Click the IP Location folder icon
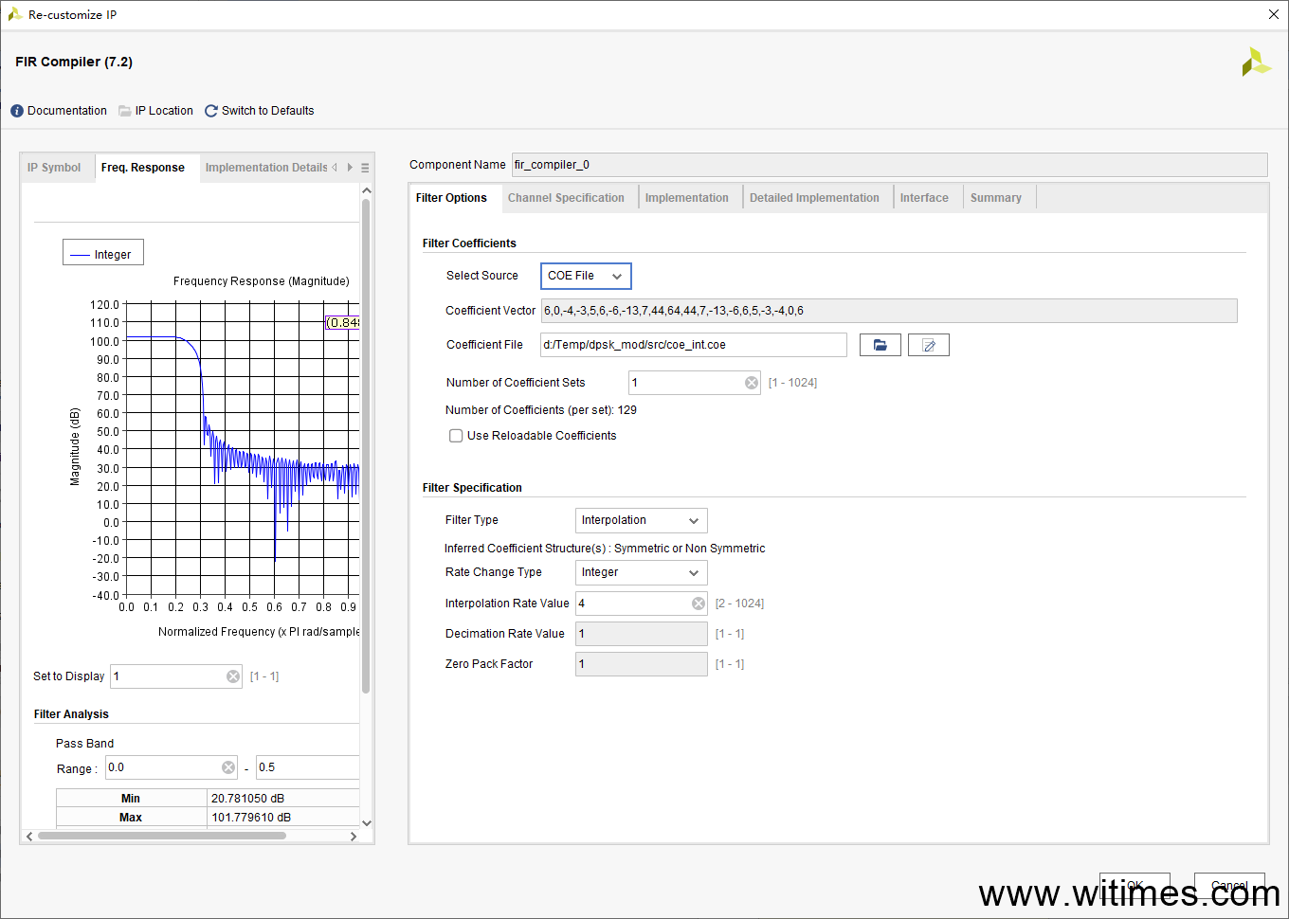The height and width of the screenshot is (919, 1289). (125, 111)
